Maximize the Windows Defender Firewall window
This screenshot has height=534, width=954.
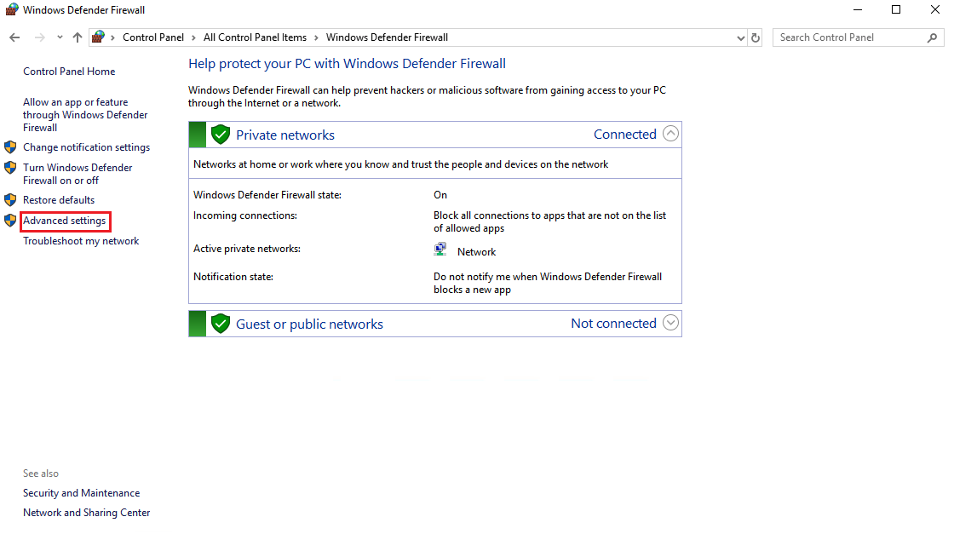896,9
